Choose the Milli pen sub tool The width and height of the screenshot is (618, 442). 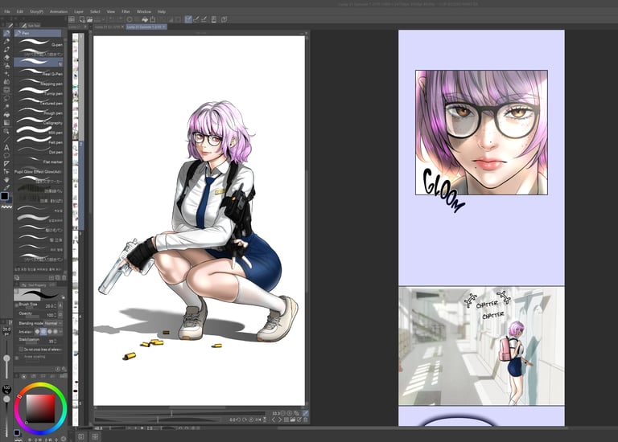(39, 131)
